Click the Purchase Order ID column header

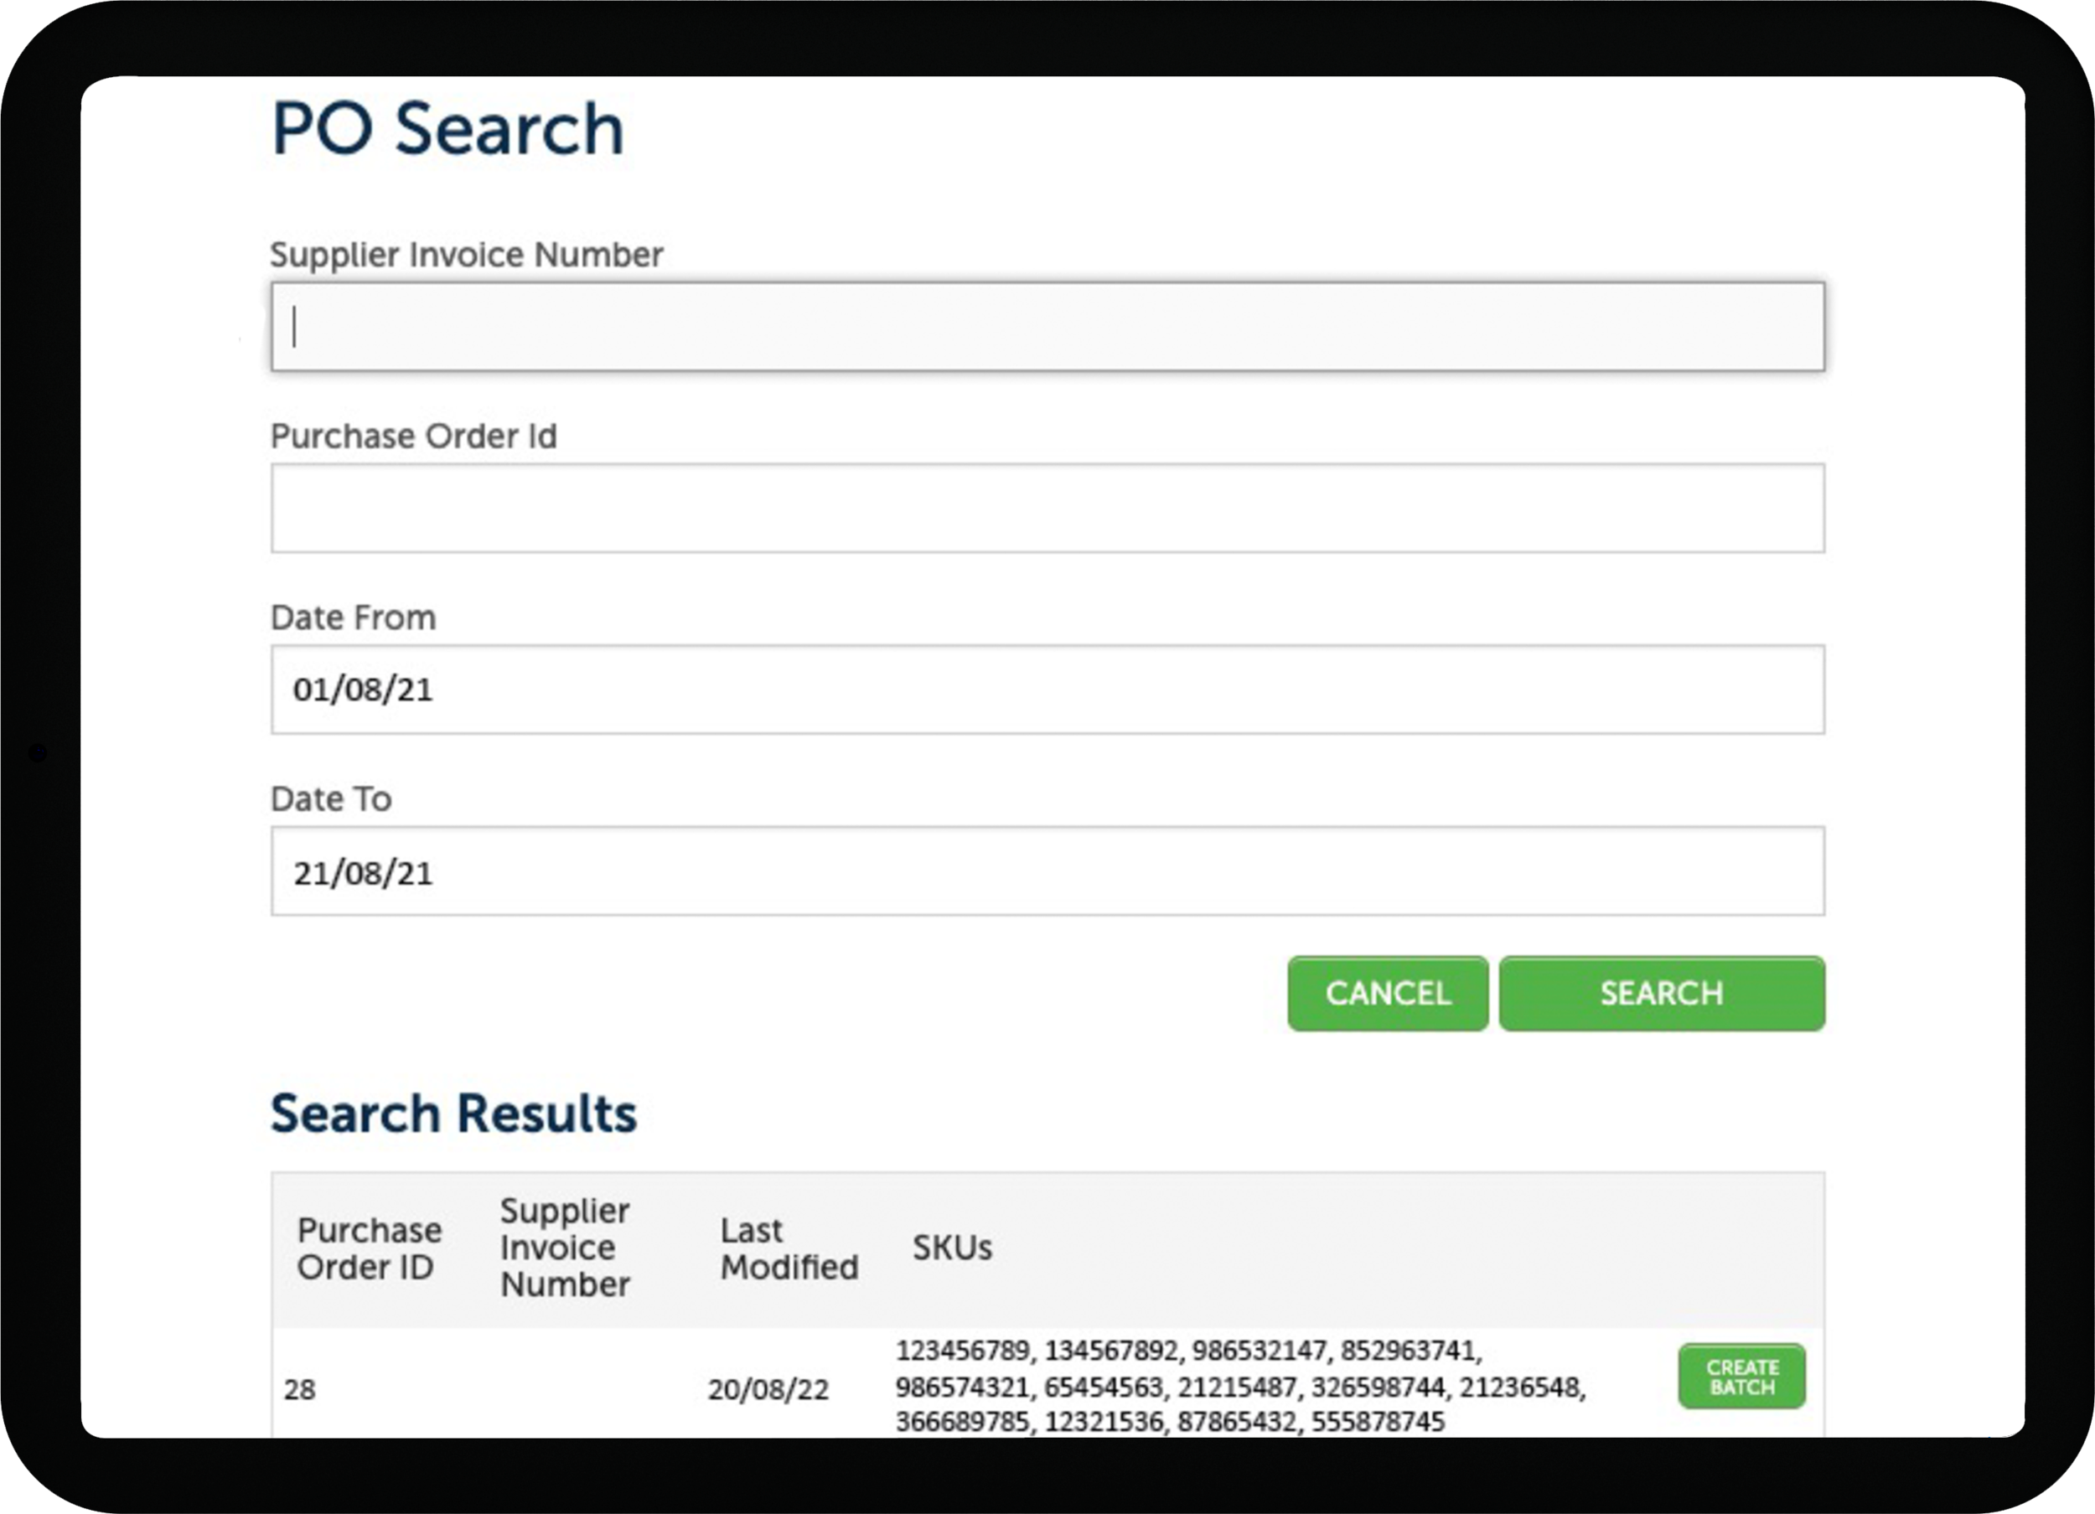(369, 1249)
